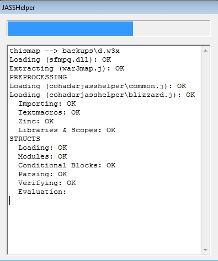Click the 'Modules: OK' line

coord(42,156)
